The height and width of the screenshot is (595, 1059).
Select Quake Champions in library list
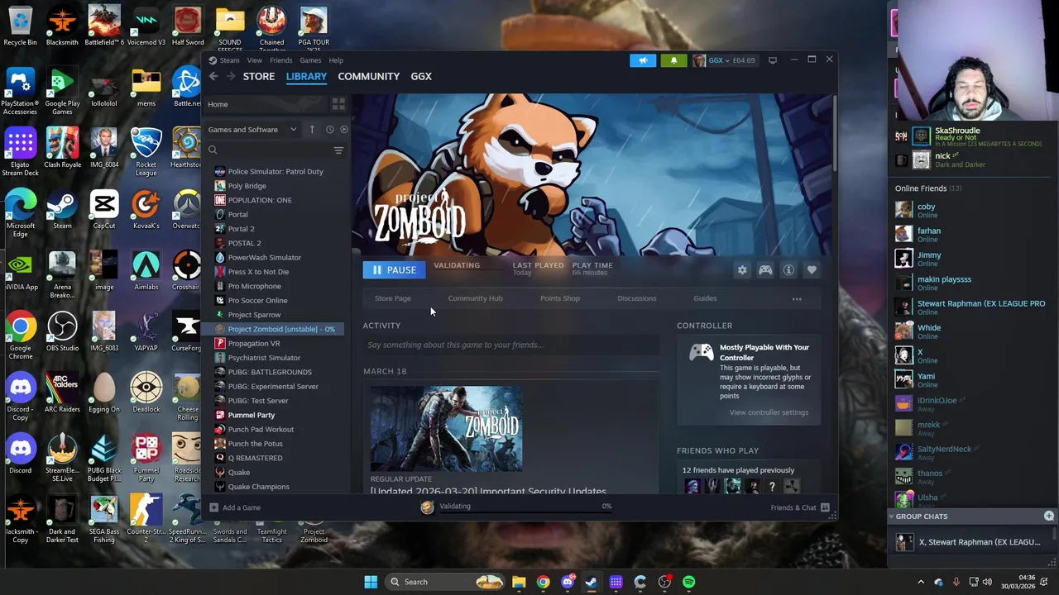[x=258, y=487]
